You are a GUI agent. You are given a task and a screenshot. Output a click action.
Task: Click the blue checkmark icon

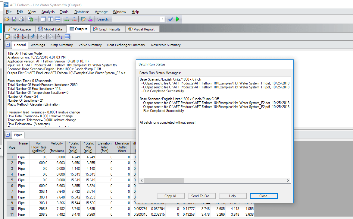click(x=171, y=19)
